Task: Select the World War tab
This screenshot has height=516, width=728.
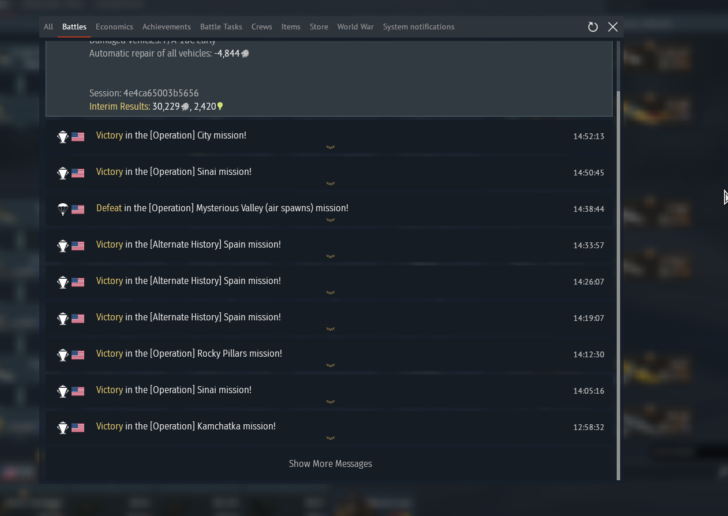Action: coord(355,27)
